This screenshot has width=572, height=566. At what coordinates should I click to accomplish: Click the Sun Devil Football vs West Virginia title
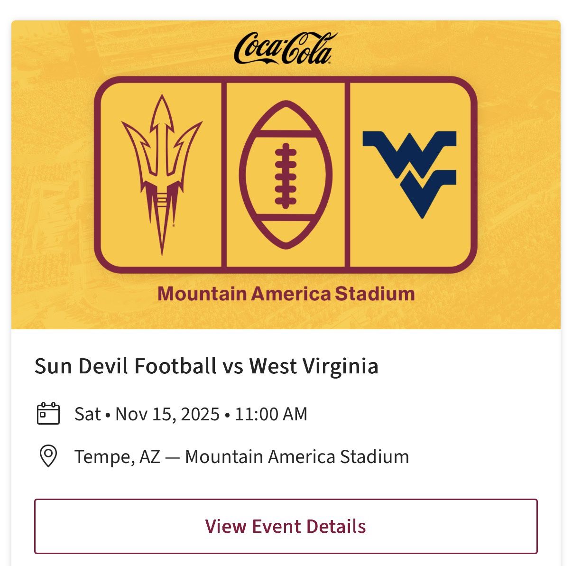pyautogui.click(x=207, y=366)
